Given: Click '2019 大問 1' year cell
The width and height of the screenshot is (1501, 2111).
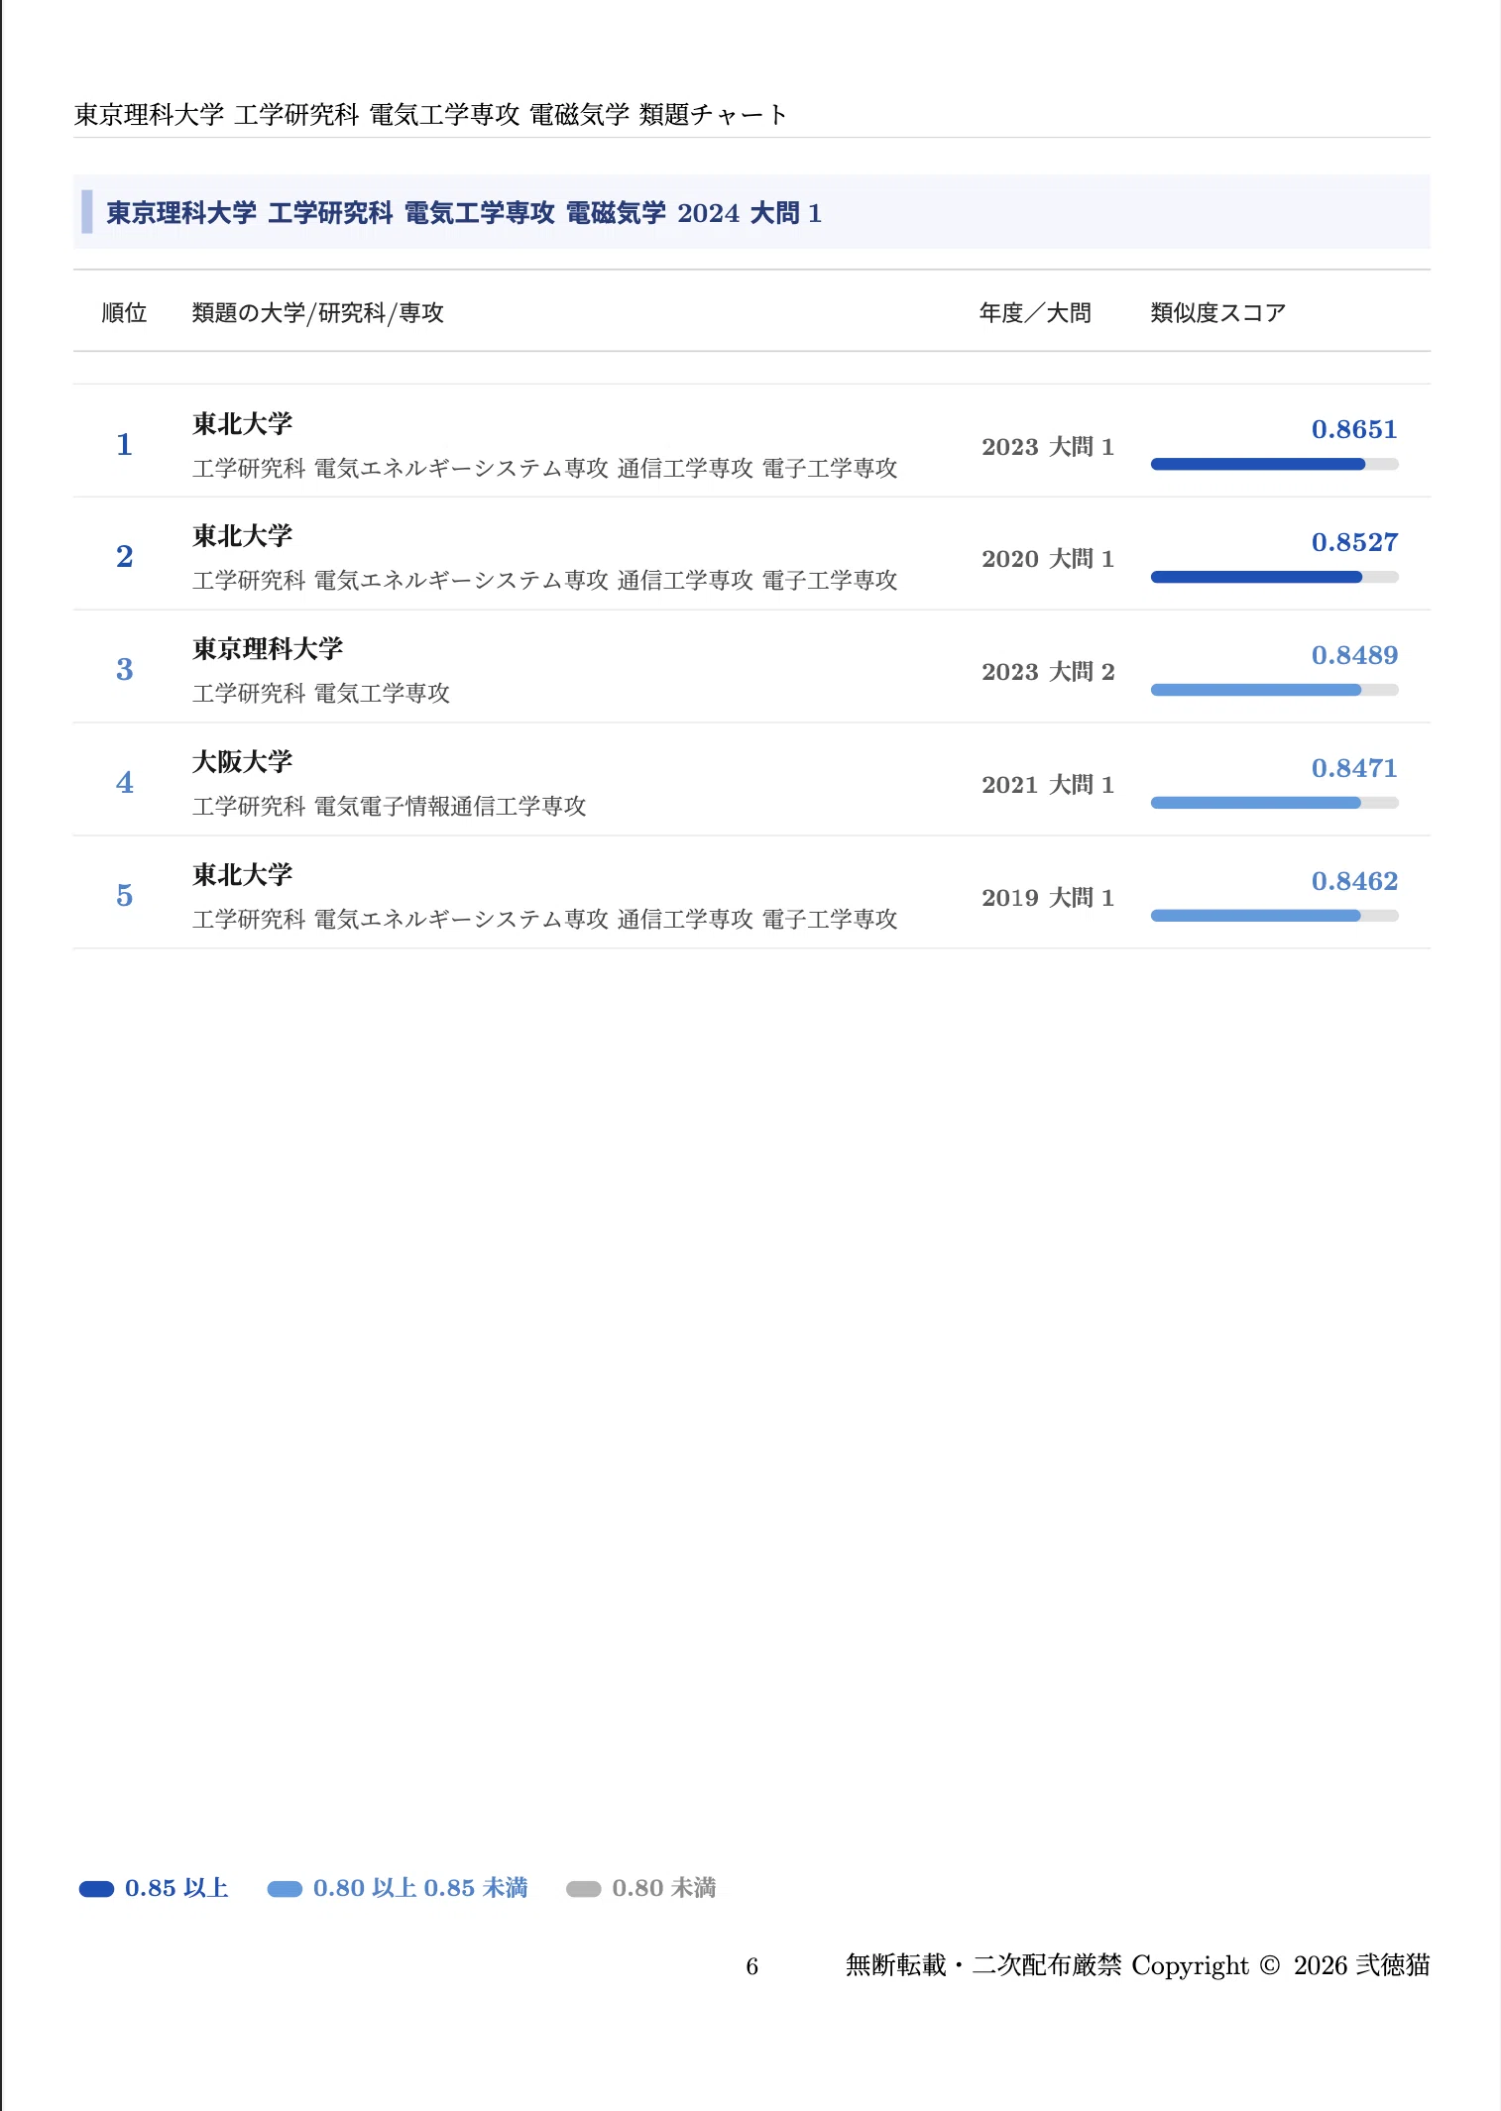Looking at the screenshot, I should [x=1048, y=898].
